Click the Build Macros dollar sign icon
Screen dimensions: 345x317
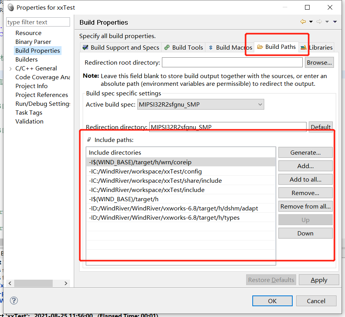(x=211, y=47)
